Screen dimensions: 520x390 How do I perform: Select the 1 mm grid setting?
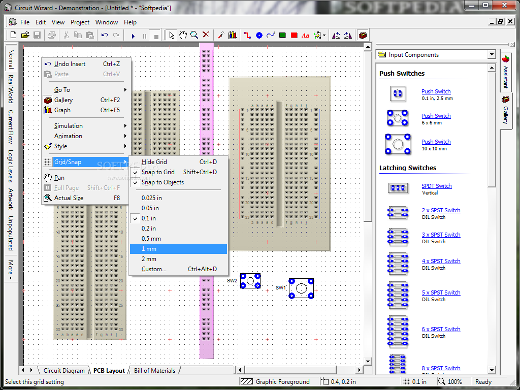coord(178,249)
